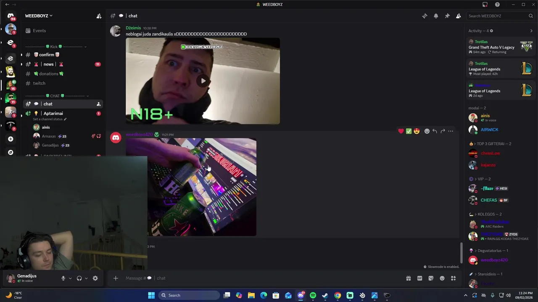The width and height of the screenshot is (538, 302).
Task: React with the heart-eyes emoji
Action: pos(417,131)
